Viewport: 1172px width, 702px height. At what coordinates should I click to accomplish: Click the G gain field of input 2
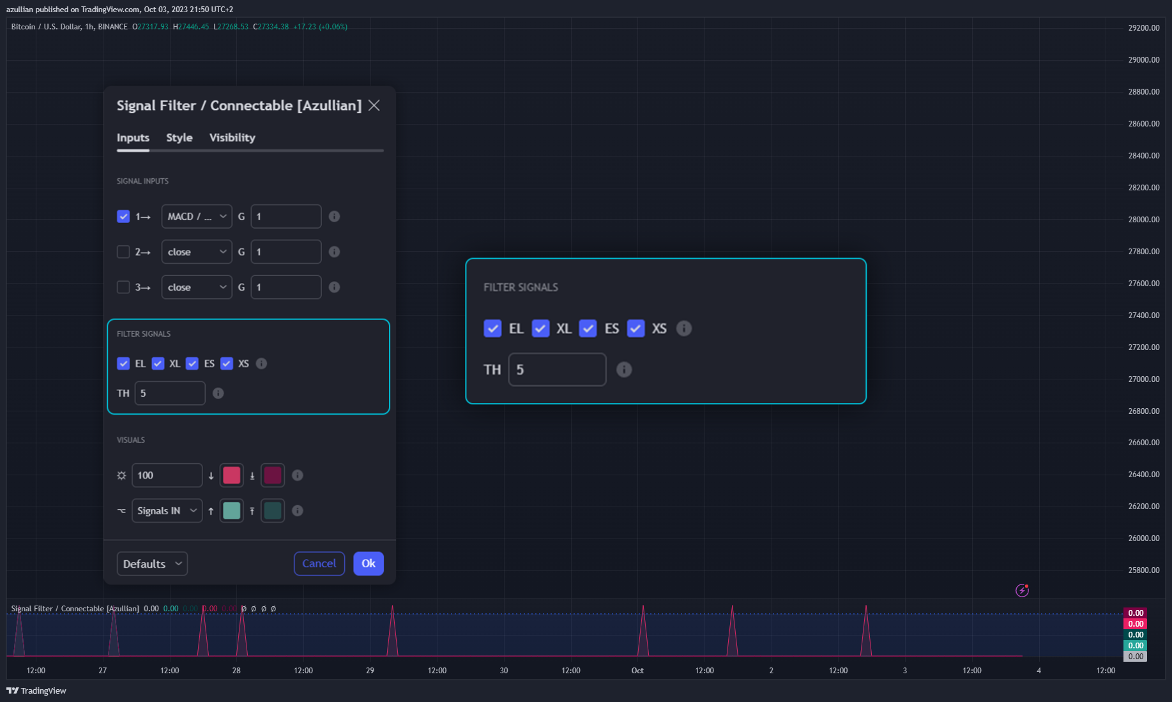(286, 252)
